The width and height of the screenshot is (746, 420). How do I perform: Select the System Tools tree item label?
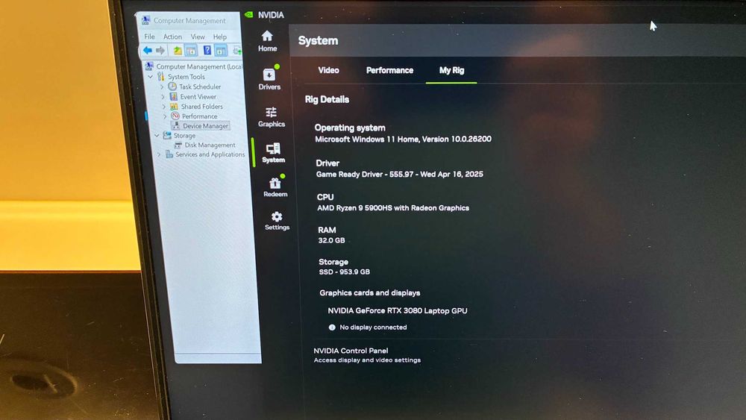(x=186, y=77)
